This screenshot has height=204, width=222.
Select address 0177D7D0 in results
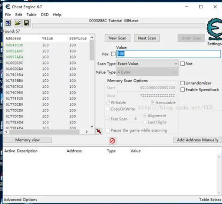click(14, 116)
